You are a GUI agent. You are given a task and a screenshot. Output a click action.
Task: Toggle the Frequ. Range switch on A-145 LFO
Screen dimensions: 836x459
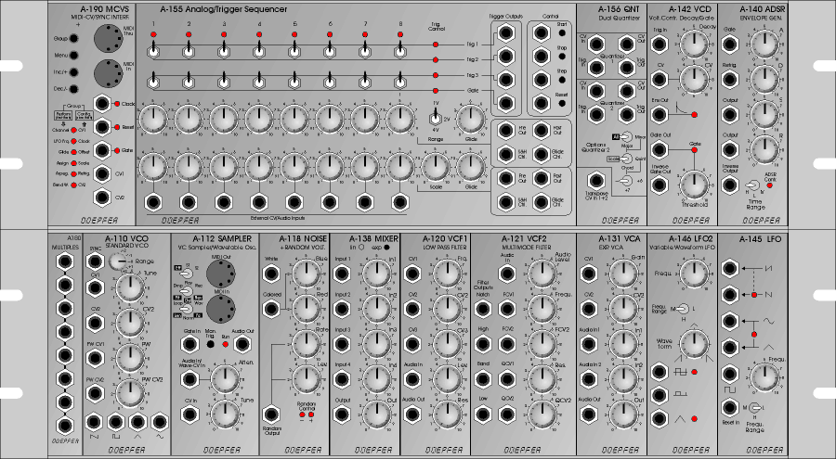(x=754, y=408)
